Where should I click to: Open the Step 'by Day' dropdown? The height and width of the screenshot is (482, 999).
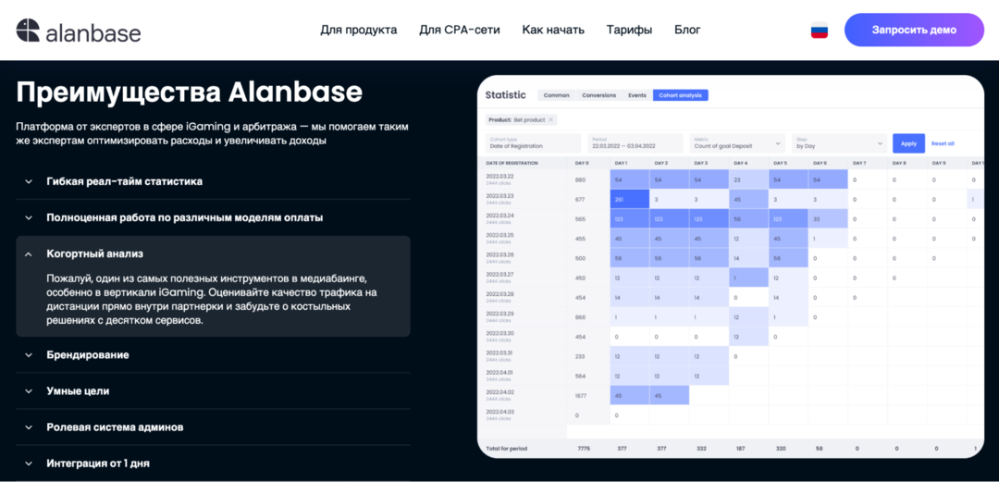point(839,143)
